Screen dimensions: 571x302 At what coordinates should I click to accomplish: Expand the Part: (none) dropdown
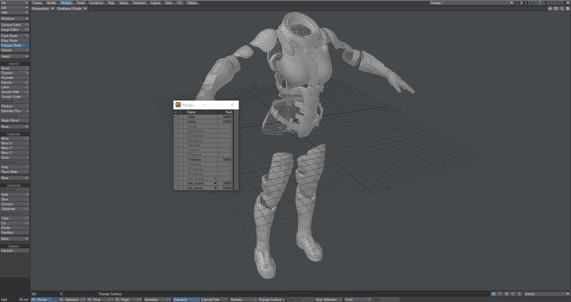(x=215, y=183)
